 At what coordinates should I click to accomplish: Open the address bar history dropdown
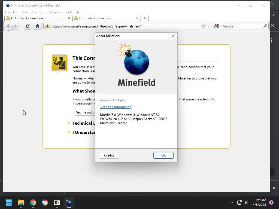(x=208, y=26)
